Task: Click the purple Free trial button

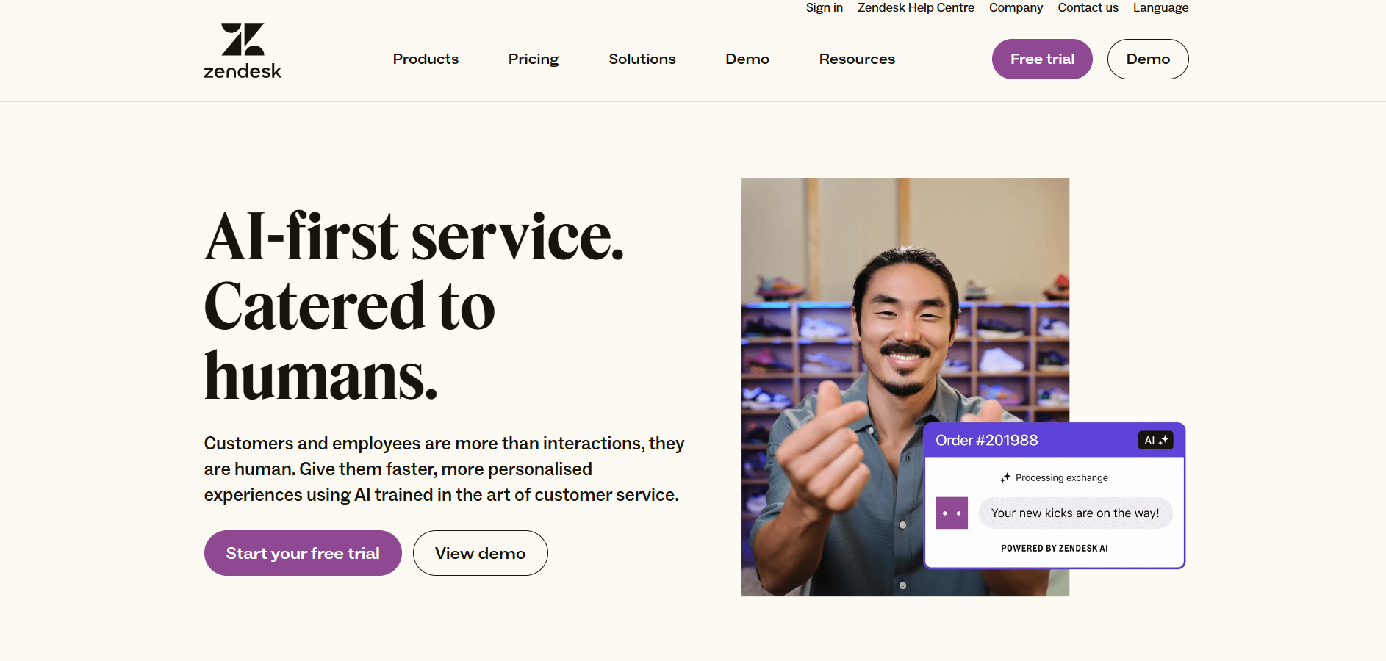Action: pyautogui.click(x=1042, y=59)
